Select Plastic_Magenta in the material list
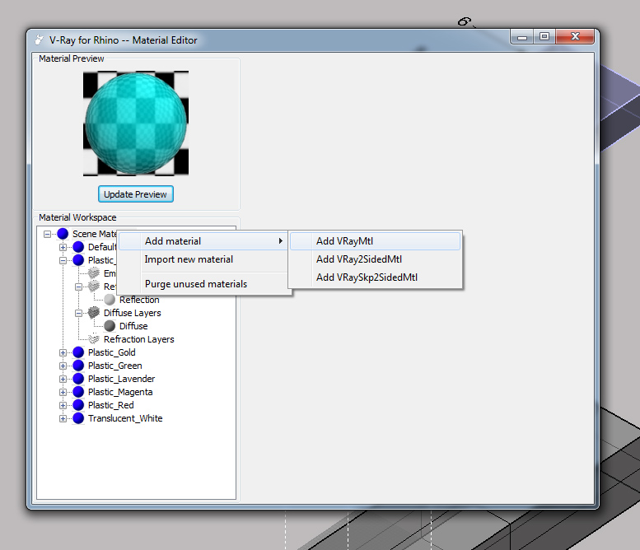Image resolution: width=640 pixels, height=550 pixels. tap(120, 392)
